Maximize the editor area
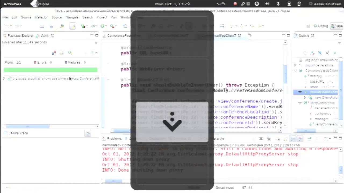Viewport: 344px width, 193px height. [x=288, y=35]
